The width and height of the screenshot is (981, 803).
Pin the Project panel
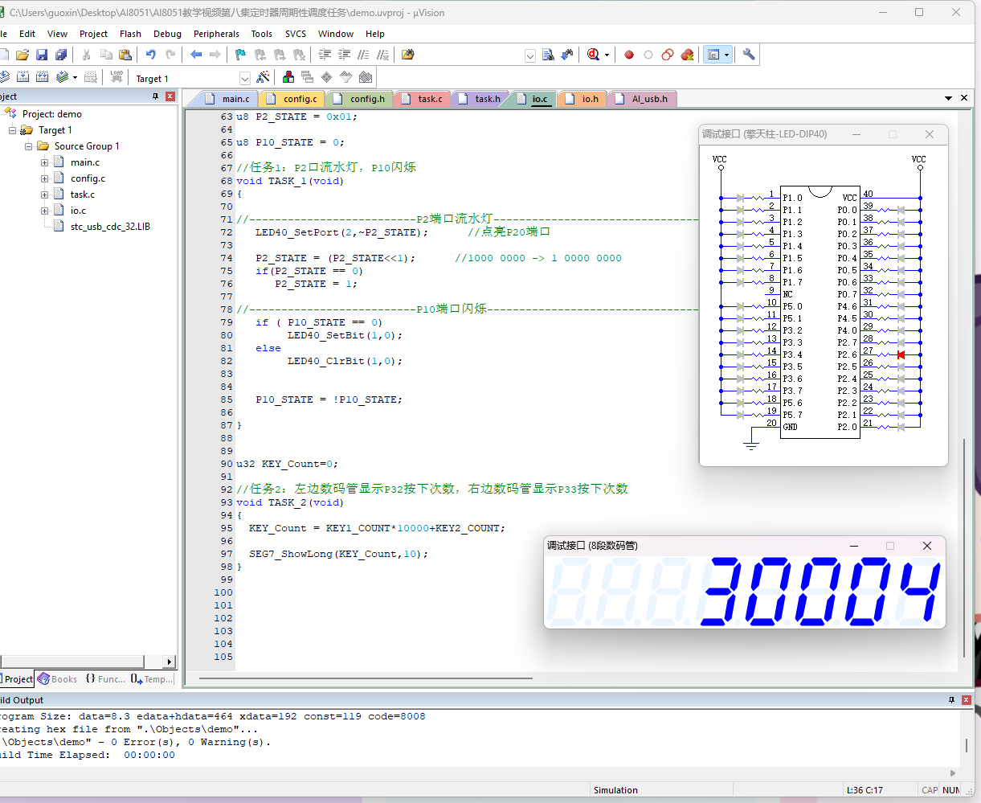click(156, 96)
